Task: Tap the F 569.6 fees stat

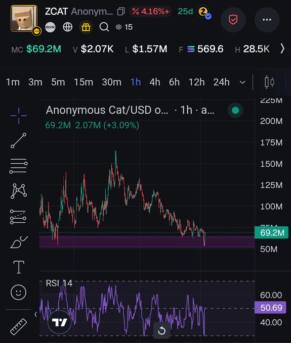Action: (201, 49)
